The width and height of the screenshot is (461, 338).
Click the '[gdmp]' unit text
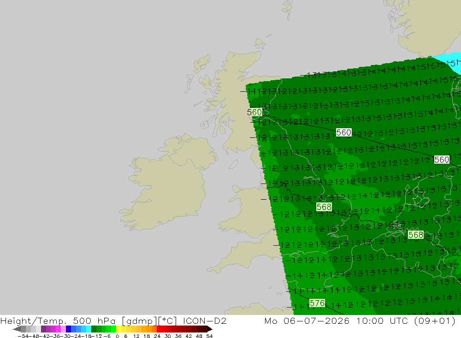139,320
